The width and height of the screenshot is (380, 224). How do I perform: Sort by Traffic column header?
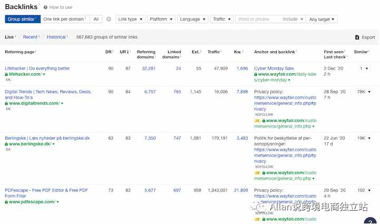point(214,52)
